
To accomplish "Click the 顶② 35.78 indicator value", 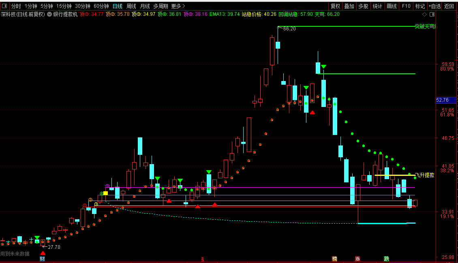I will point(118,14).
